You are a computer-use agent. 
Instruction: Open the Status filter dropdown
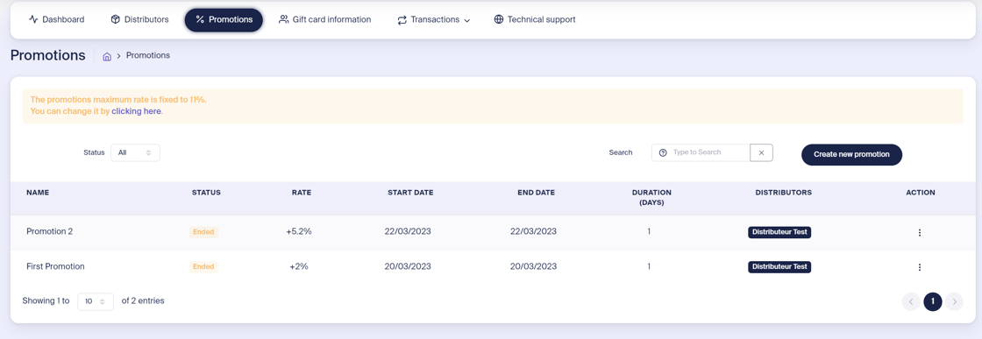click(x=135, y=152)
